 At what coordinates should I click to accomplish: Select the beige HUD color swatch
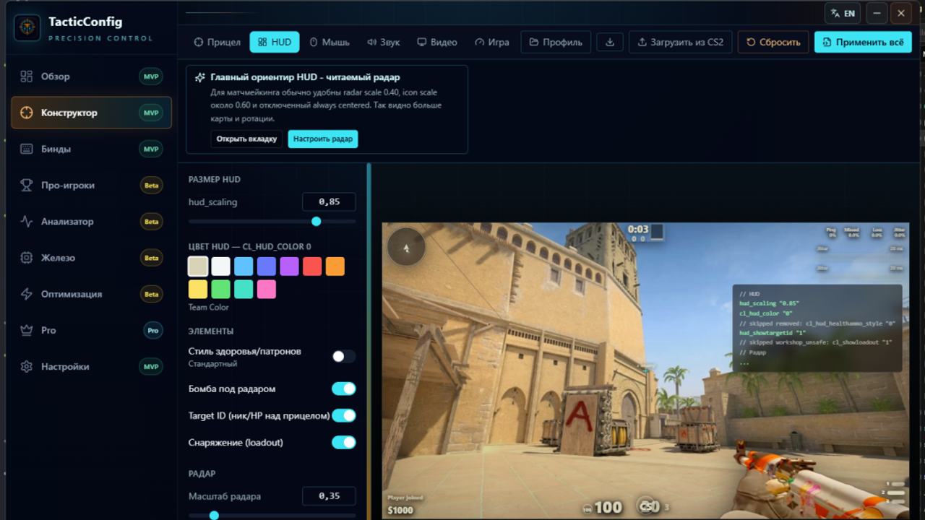[x=198, y=266]
